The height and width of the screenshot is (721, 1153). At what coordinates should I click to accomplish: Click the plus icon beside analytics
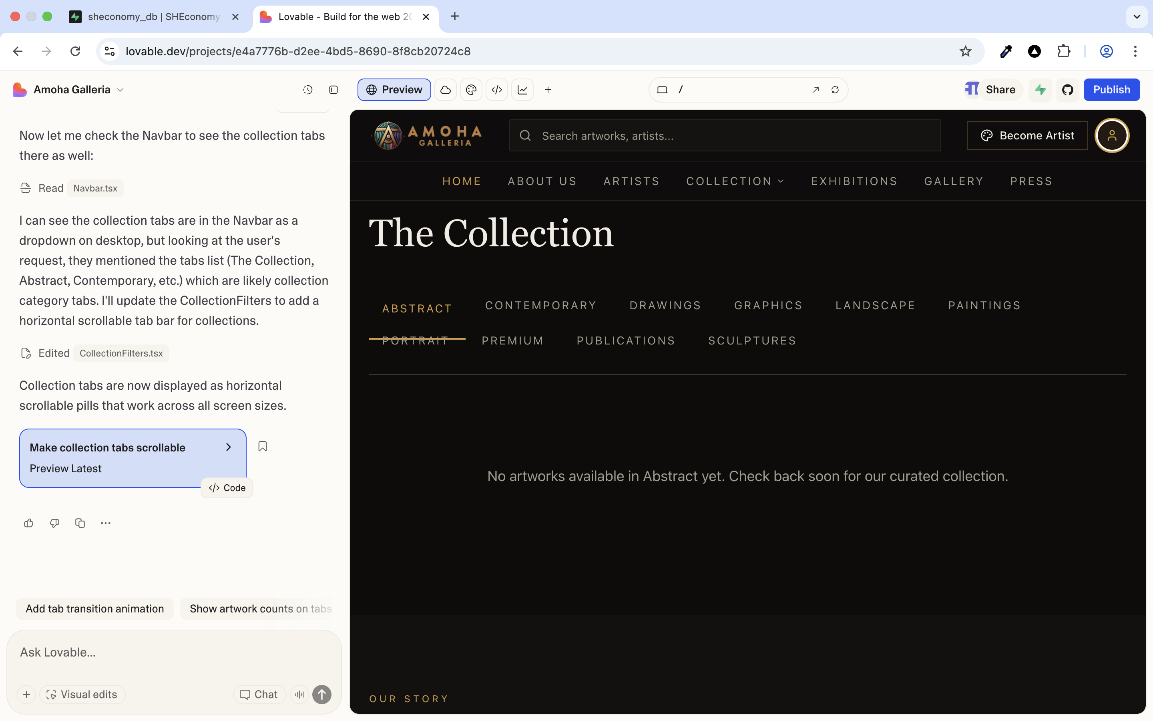(x=548, y=90)
